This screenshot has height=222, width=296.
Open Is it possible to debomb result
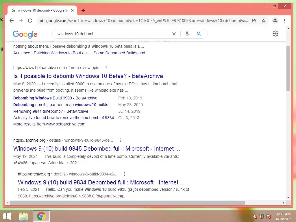coord(88,76)
